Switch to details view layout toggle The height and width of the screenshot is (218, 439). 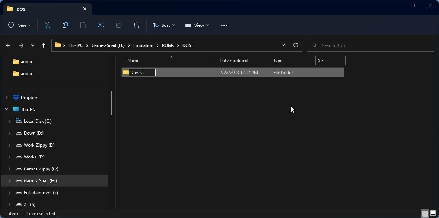(425, 213)
